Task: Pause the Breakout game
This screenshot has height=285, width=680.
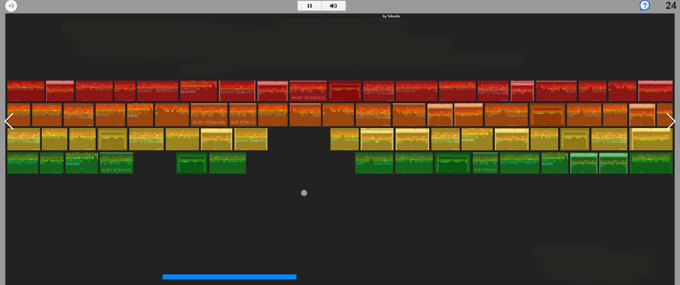Action: [x=310, y=6]
